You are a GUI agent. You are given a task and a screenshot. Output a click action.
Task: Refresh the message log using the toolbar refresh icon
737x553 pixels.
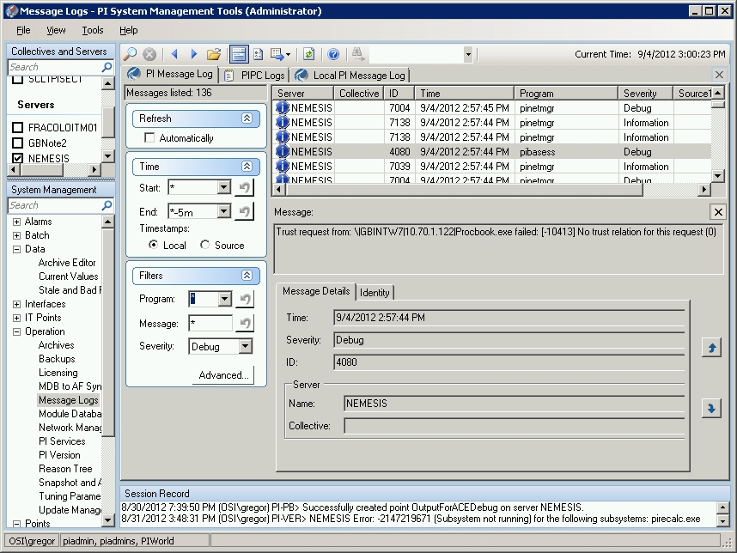308,54
